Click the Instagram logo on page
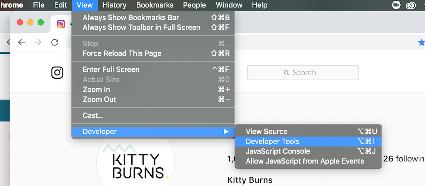 [57, 72]
